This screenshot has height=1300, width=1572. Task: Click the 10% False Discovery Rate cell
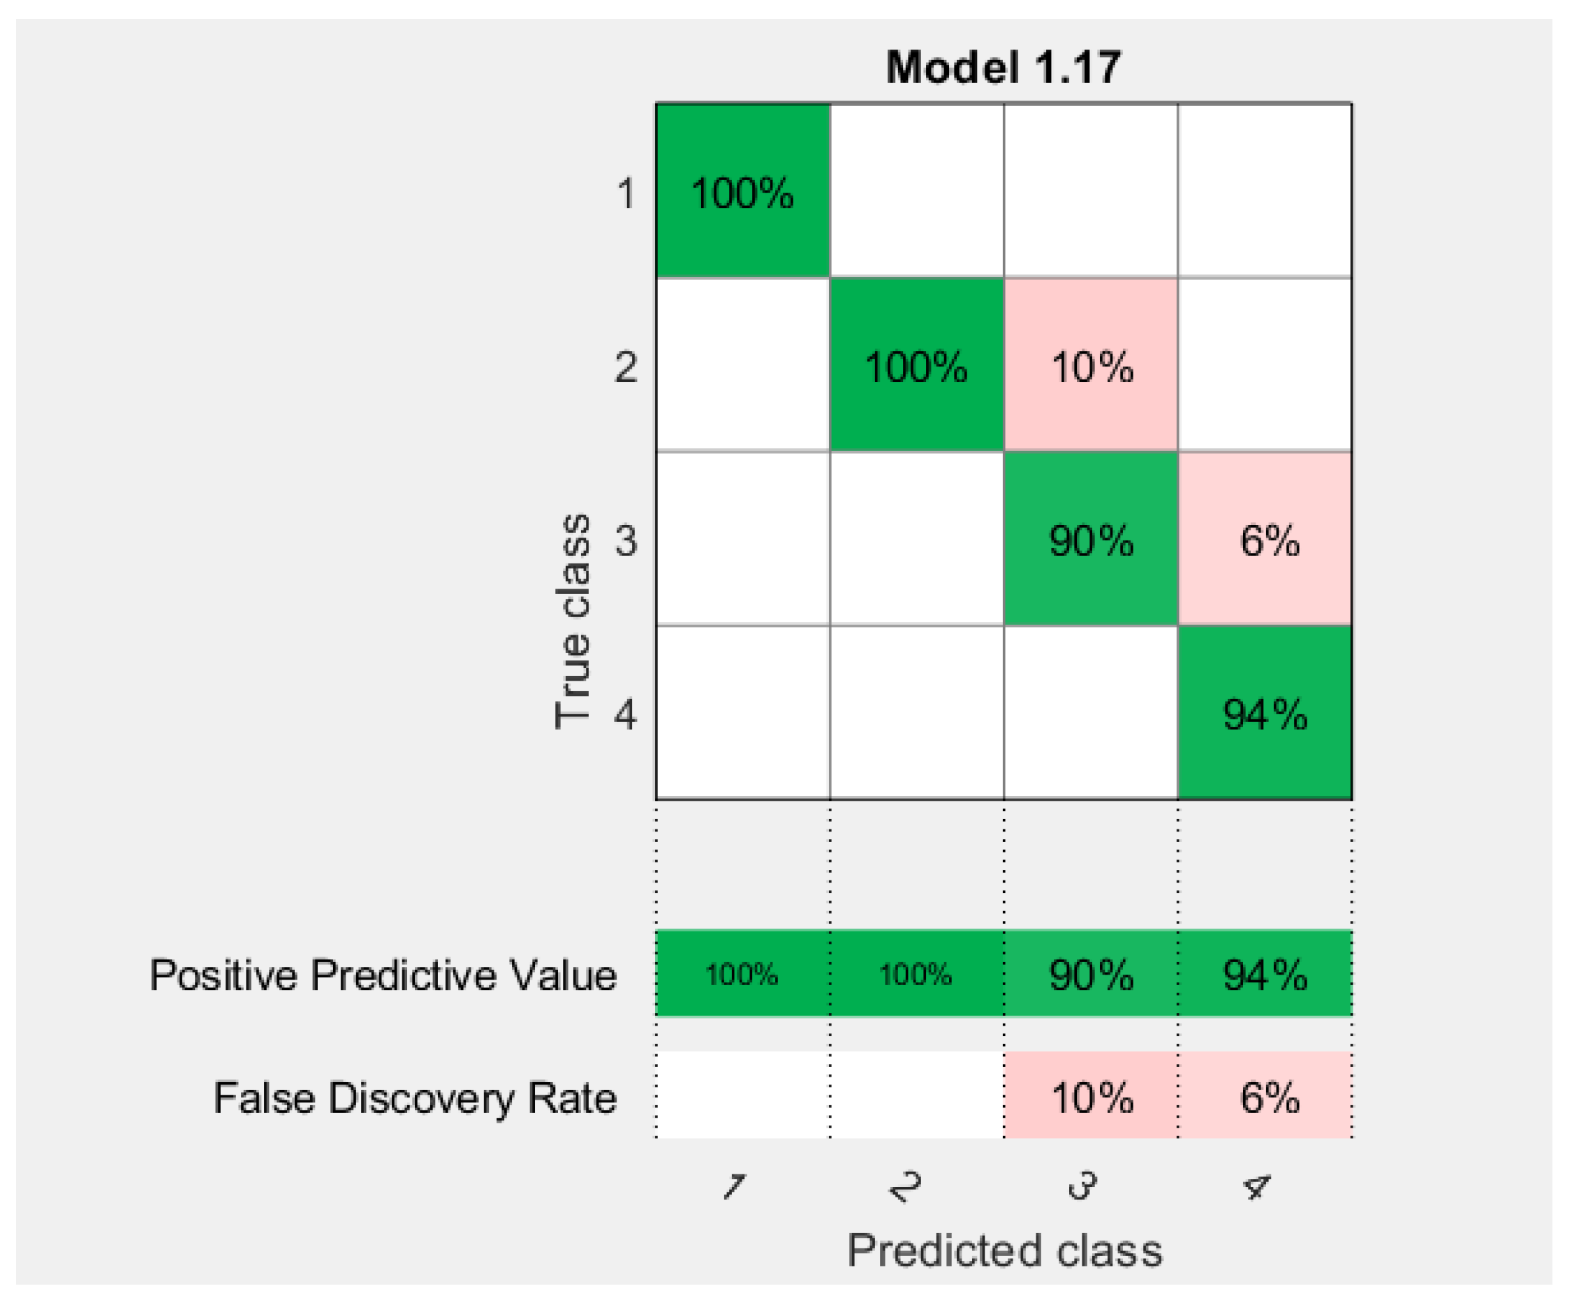1091,1097
